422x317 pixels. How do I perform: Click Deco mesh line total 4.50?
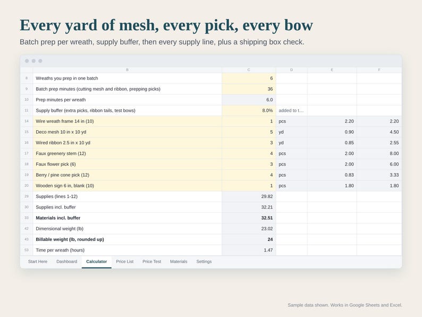(x=379, y=132)
